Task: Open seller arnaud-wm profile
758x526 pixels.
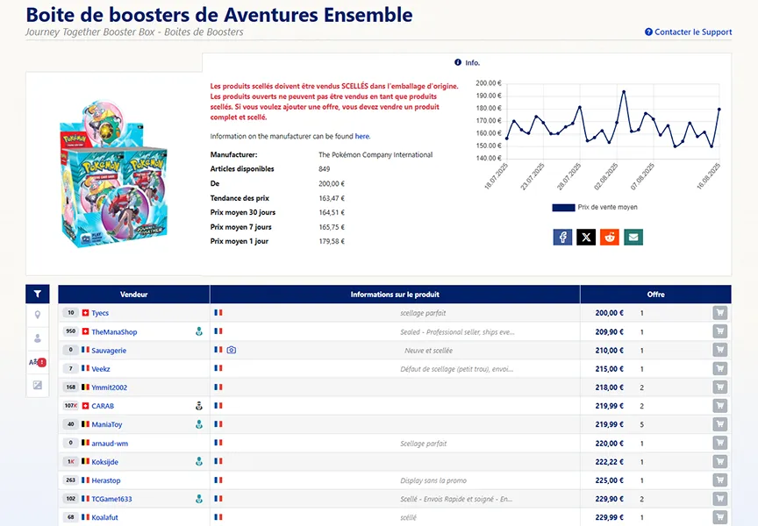Action: [x=110, y=444]
